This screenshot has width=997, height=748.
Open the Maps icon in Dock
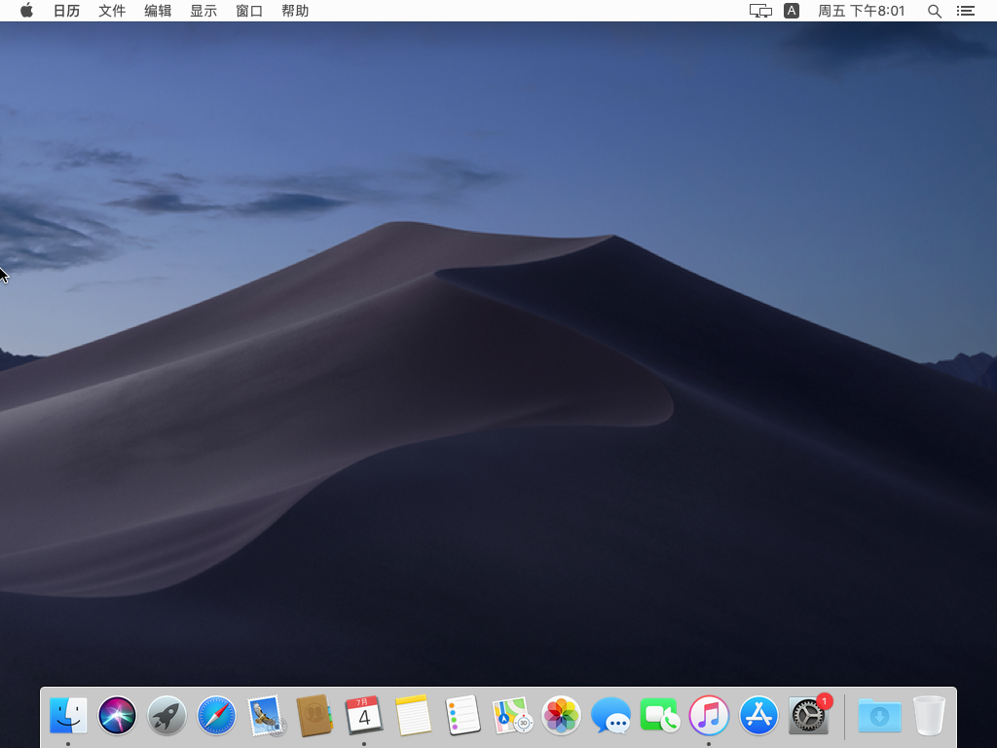coord(512,715)
